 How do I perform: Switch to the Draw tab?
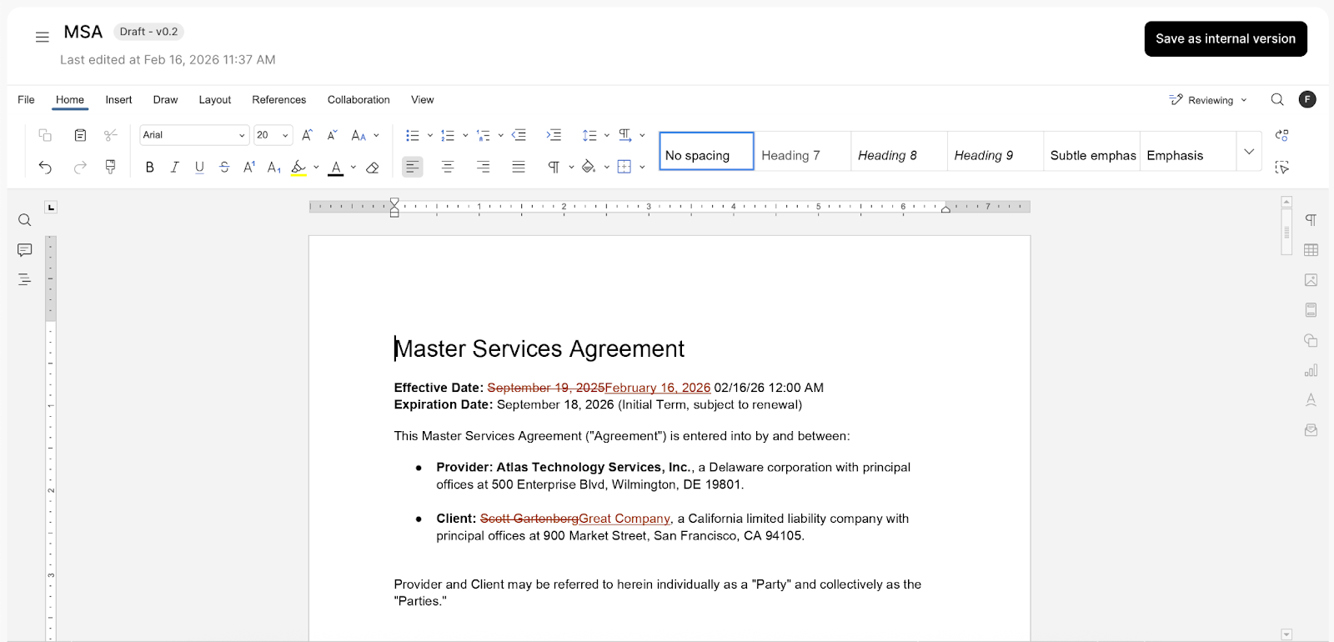(x=165, y=100)
